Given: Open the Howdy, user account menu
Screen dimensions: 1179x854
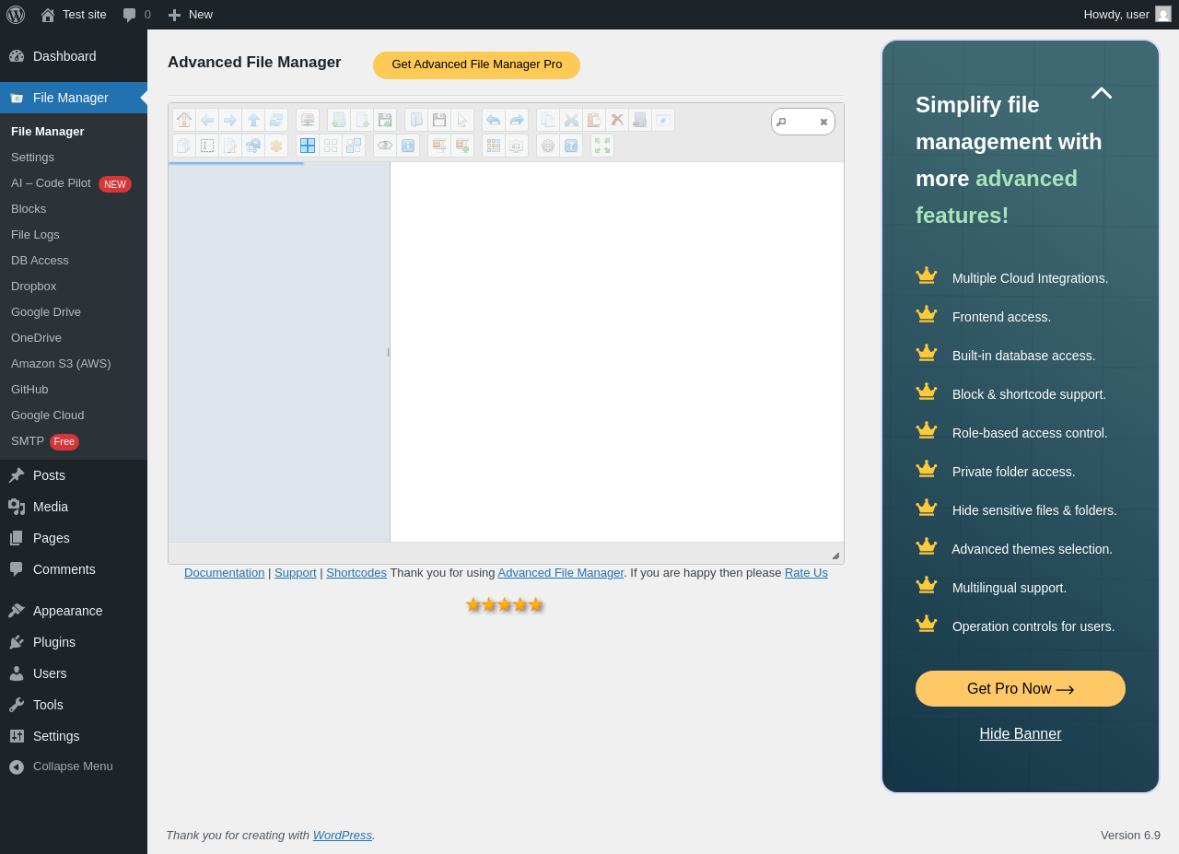Looking at the screenshot, I should coord(1127,15).
